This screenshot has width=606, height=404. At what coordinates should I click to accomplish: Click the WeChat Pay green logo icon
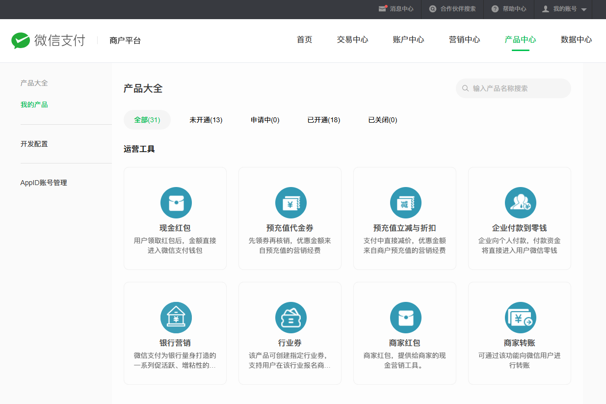coord(21,41)
